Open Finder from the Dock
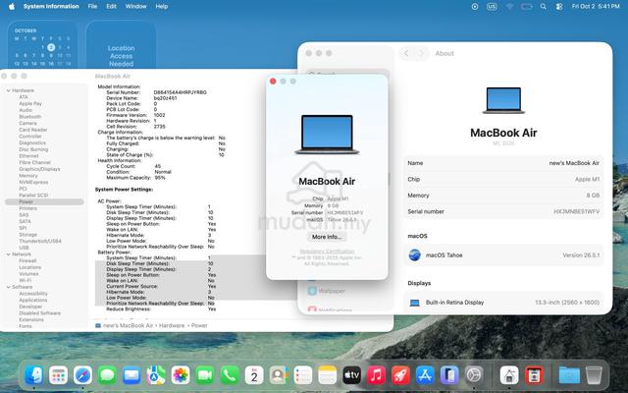 click(34, 375)
